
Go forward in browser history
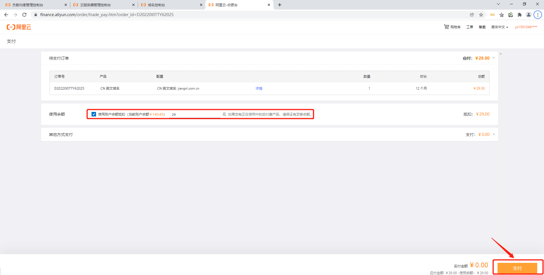tap(15, 15)
